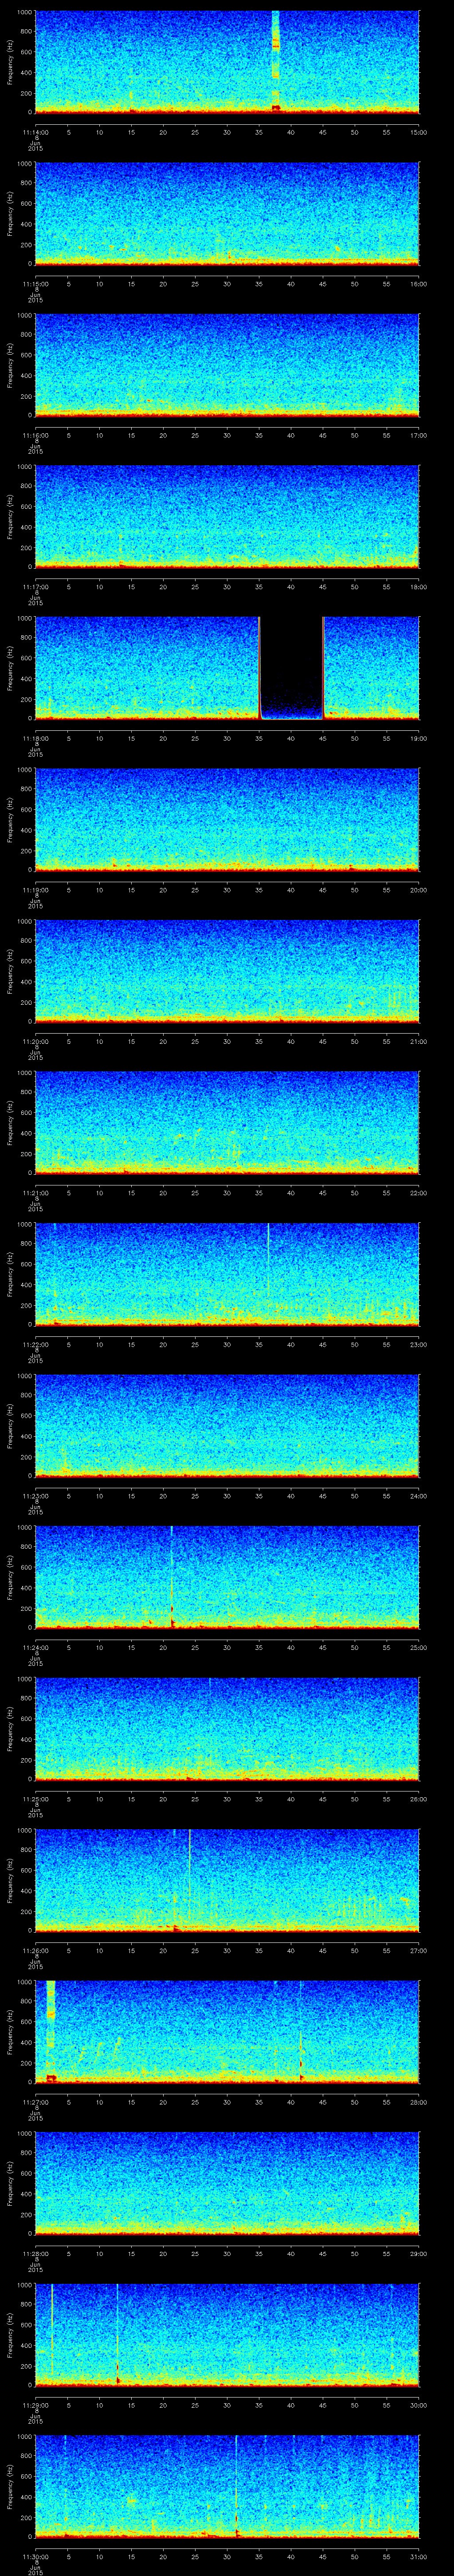Click the "11:29:00" time label
This screenshot has height=2576, width=454.
click(35, 2405)
